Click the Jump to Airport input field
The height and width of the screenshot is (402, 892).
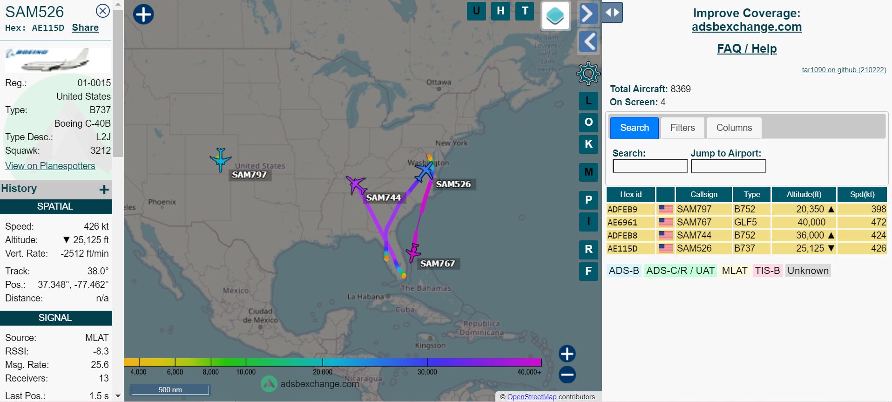728,166
